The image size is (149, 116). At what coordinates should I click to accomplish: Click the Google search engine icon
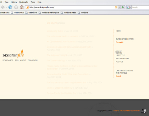click(x=128, y=7)
